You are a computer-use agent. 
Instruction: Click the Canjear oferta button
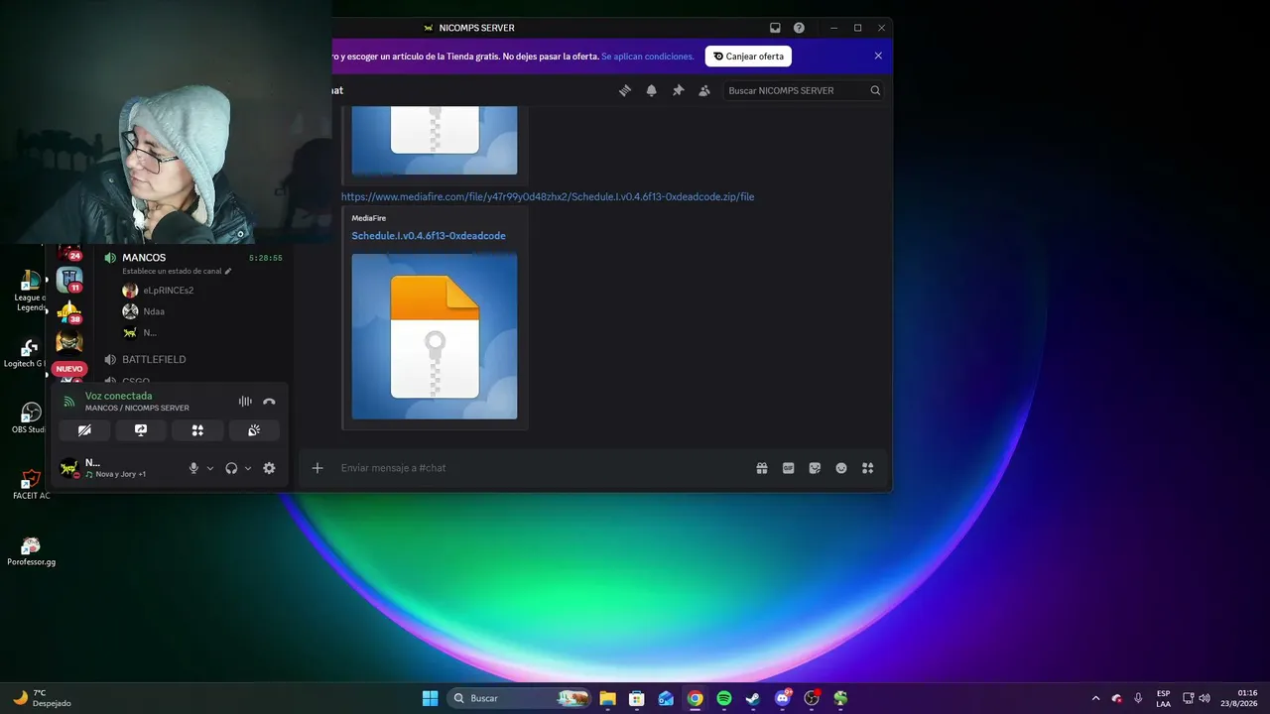click(x=748, y=57)
